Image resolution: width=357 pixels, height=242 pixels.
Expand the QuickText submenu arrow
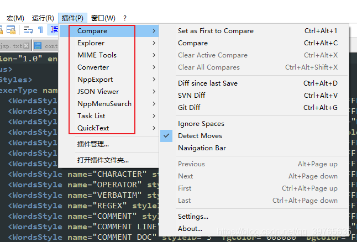click(154, 128)
